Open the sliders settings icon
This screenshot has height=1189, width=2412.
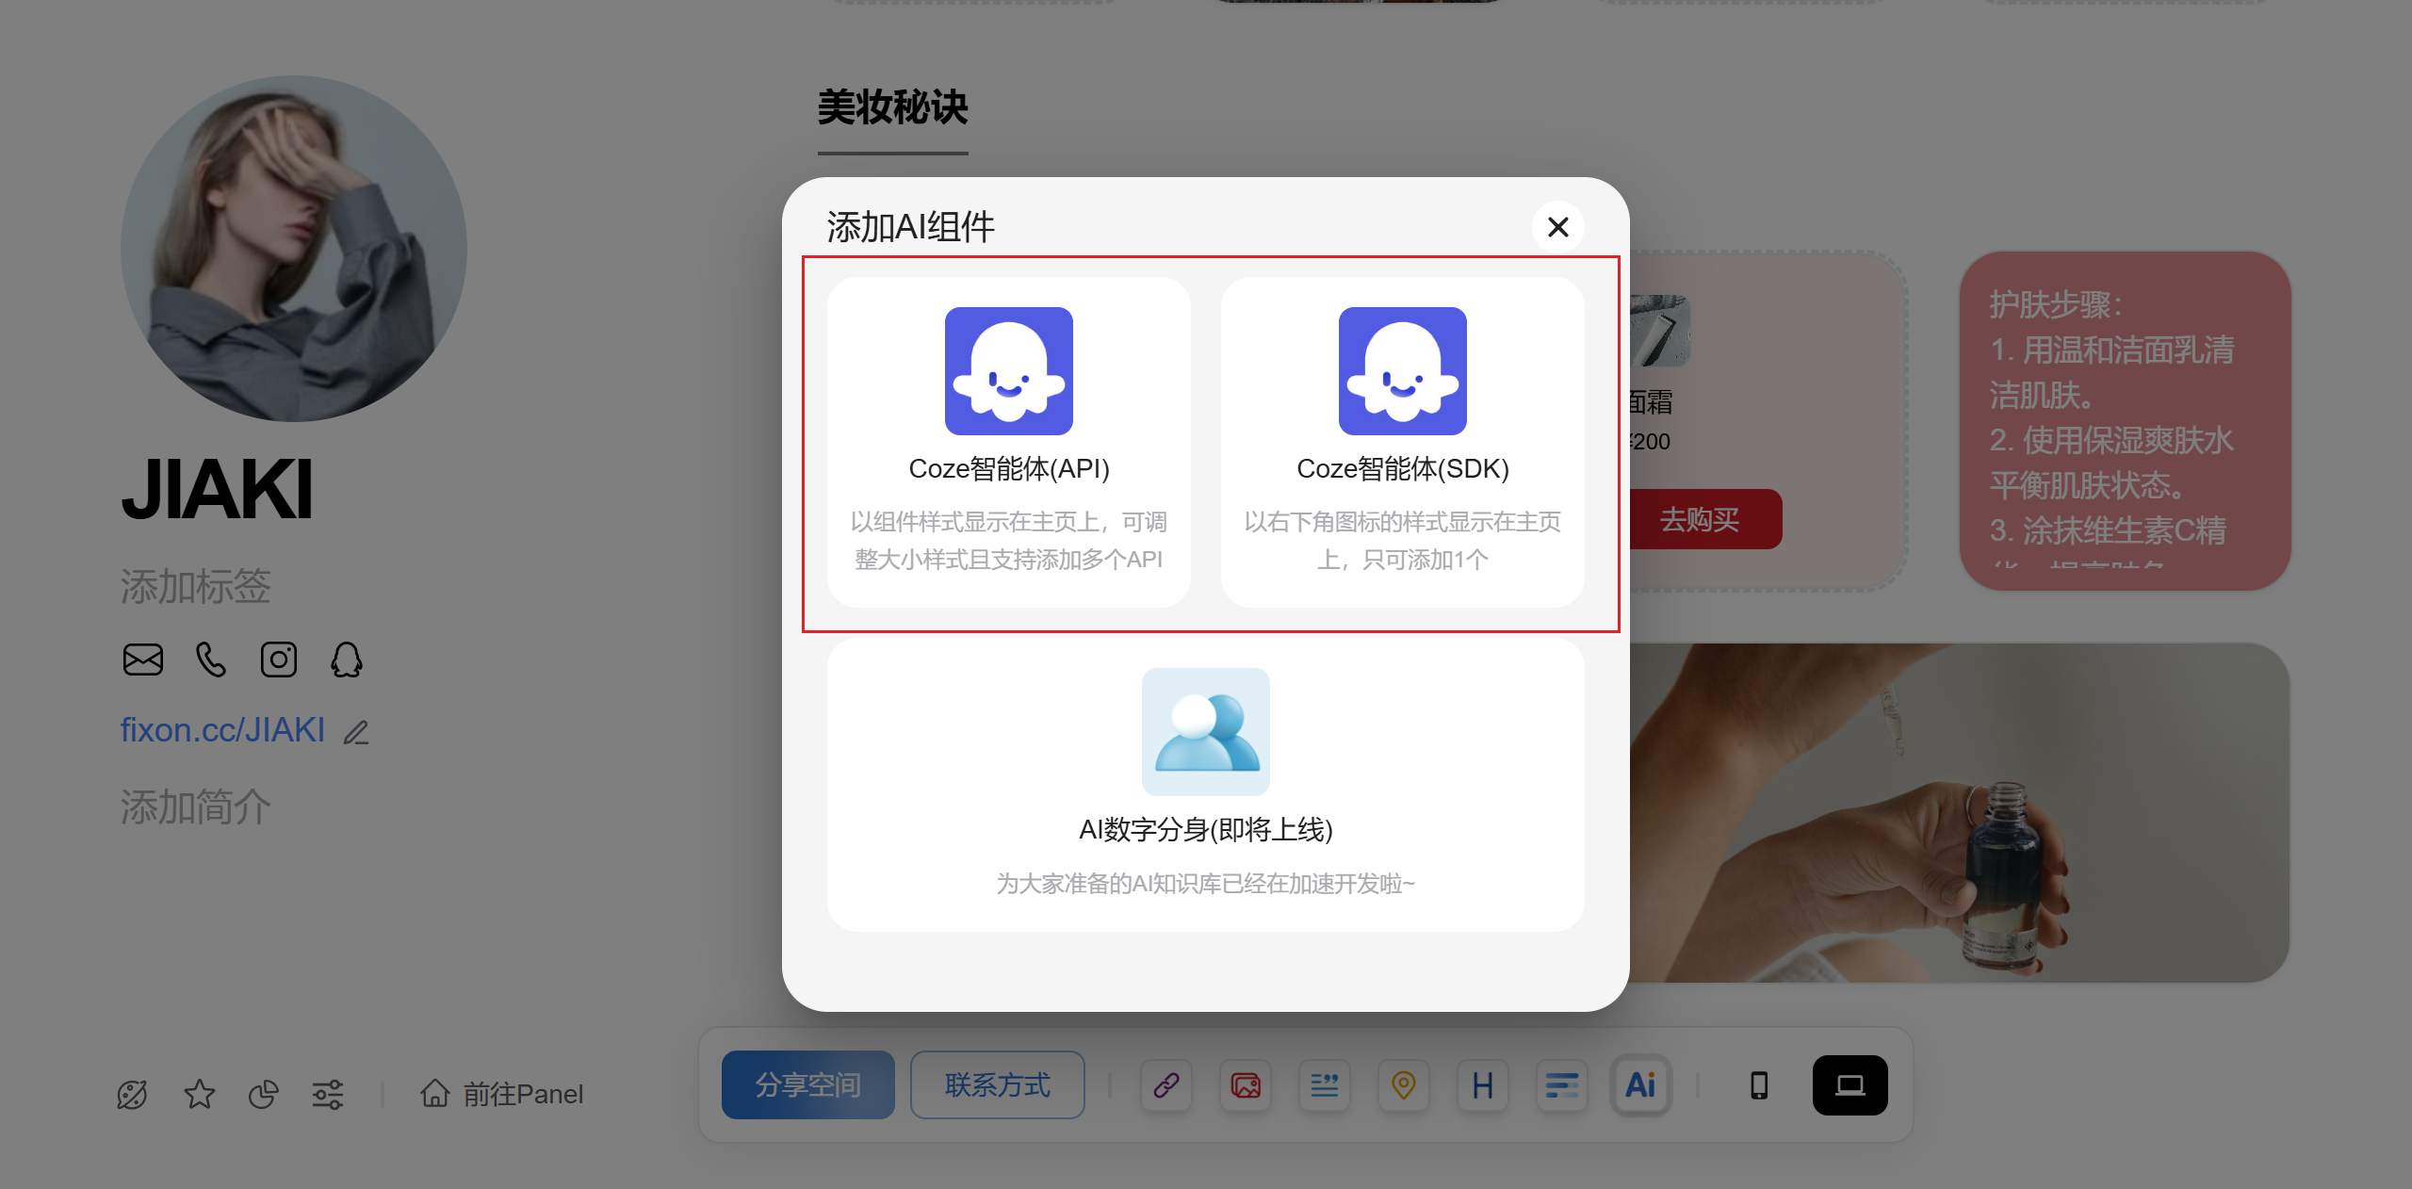[328, 1094]
